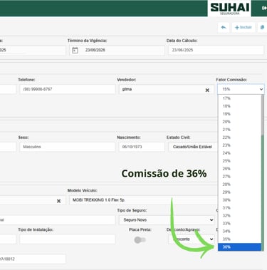Viewport: 267px width, 270px height.
Task: Select 33% commission option
Action: pyautogui.click(x=239, y=224)
